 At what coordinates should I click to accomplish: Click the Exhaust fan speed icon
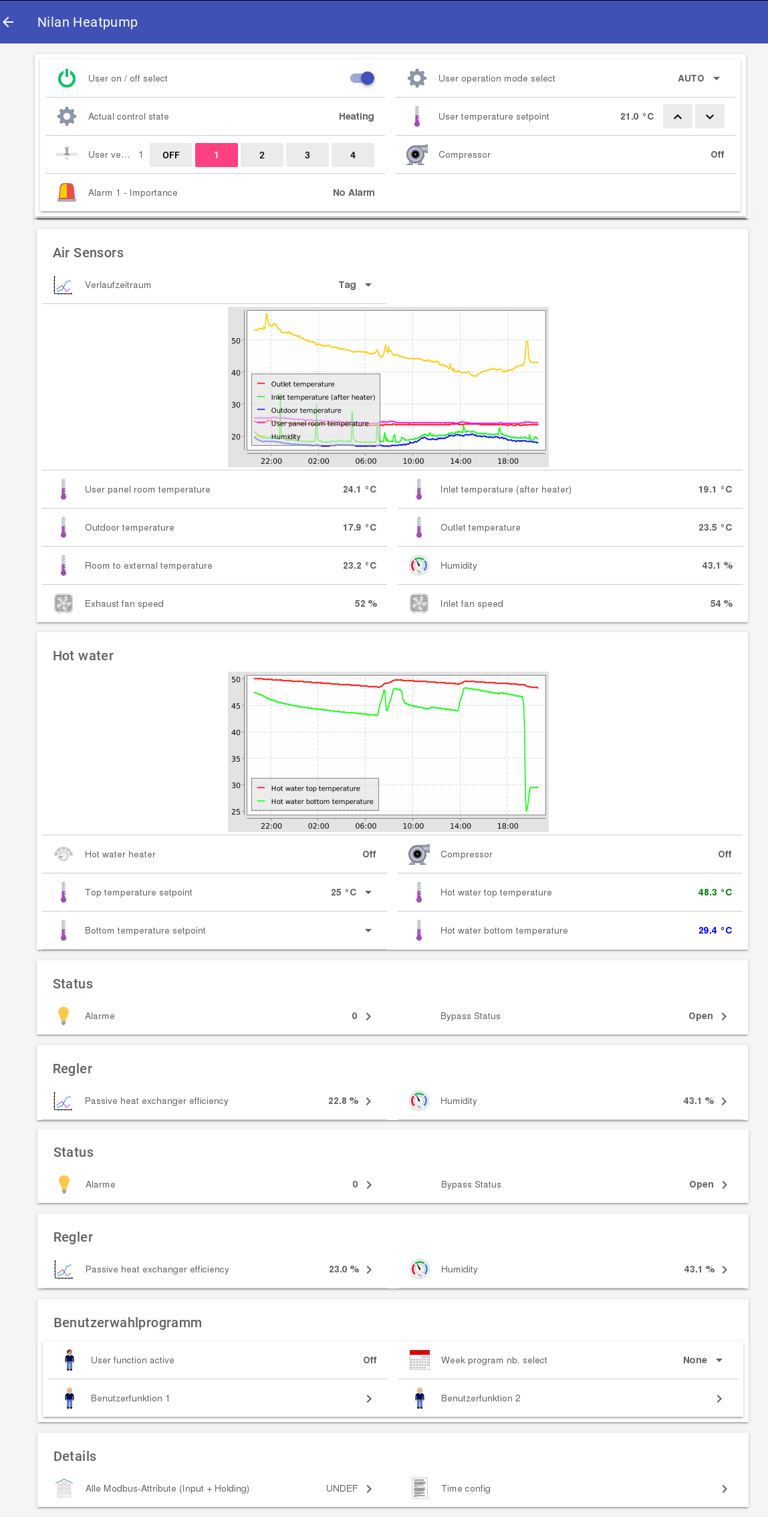pyautogui.click(x=63, y=603)
